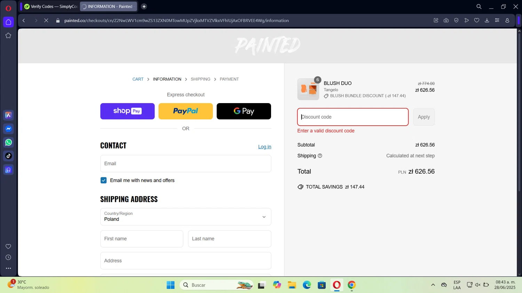522x293 pixels.
Task: Open the music player sidebar icon
Action: (8, 170)
